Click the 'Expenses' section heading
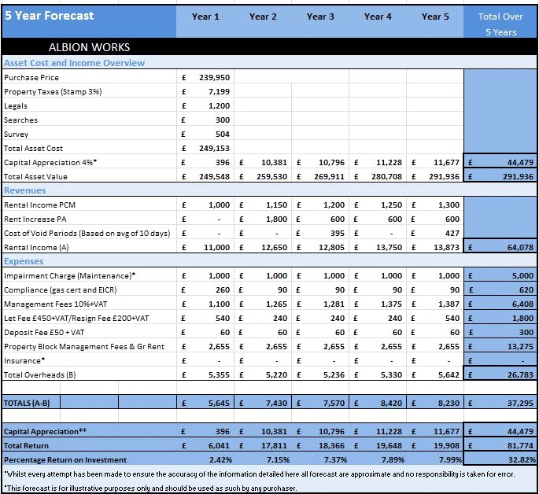This screenshot has width=539, height=494. click(x=24, y=261)
